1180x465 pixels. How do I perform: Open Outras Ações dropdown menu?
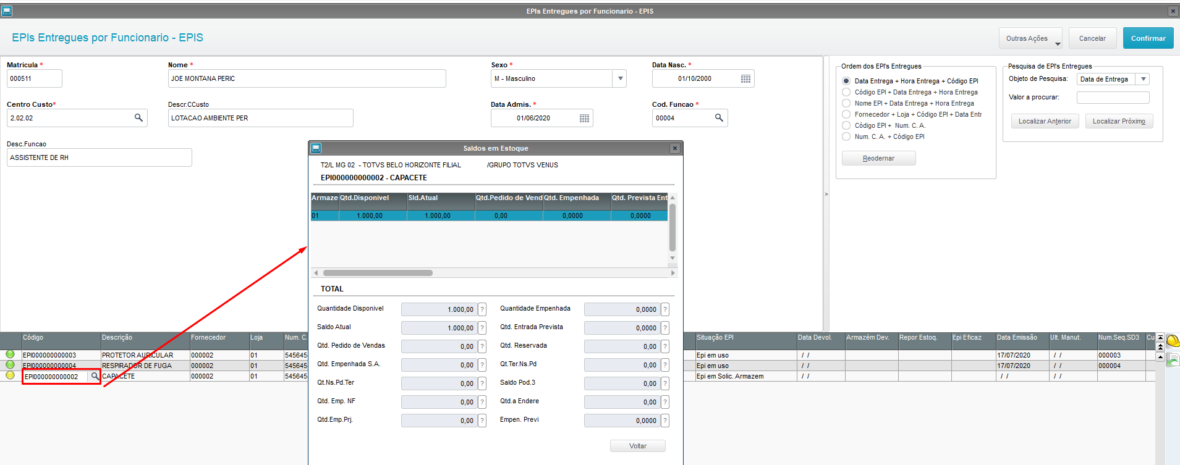point(1030,38)
